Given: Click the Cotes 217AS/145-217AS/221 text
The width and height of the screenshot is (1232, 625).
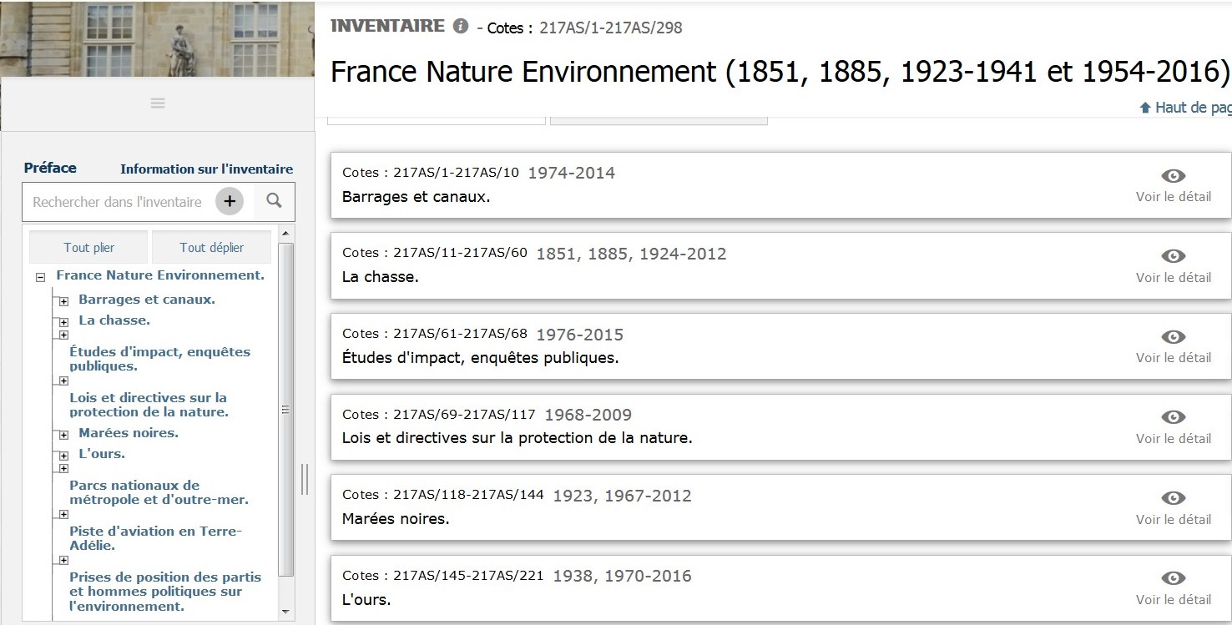Looking at the screenshot, I should pos(443,576).
